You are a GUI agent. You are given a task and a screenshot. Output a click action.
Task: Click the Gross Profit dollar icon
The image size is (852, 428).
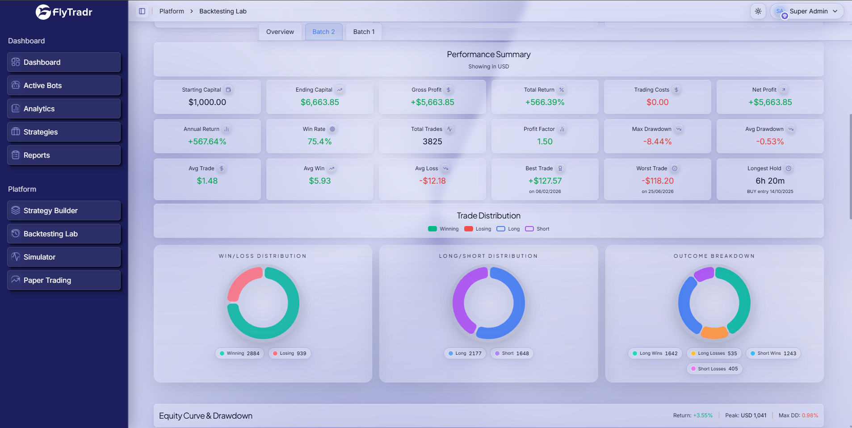tap(449, 90)
